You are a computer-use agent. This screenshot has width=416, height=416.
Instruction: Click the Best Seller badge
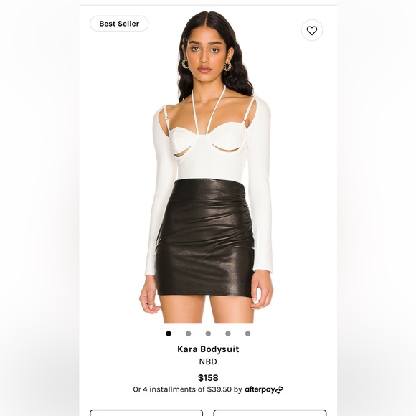[x=119, y=24]
